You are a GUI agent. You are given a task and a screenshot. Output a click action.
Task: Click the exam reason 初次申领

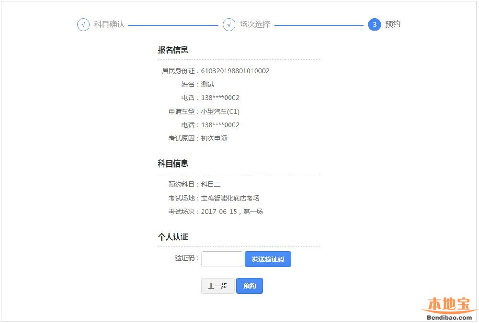pos(214,138)
